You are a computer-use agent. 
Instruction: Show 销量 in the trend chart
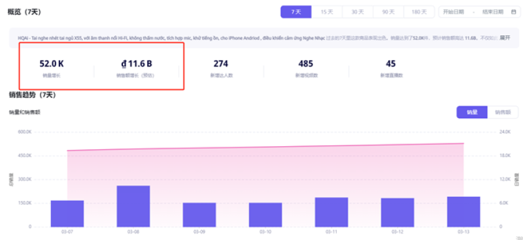[x=472, y=112]
